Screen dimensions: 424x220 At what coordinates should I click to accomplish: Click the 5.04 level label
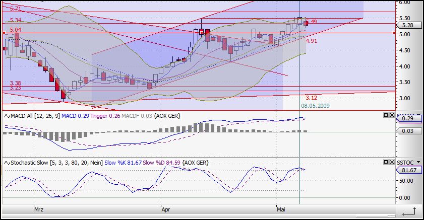pos(16,30)
